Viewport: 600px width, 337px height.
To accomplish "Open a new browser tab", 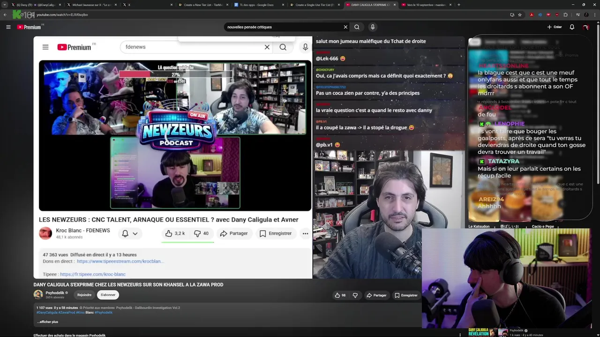I will click(x=458, y=5).
